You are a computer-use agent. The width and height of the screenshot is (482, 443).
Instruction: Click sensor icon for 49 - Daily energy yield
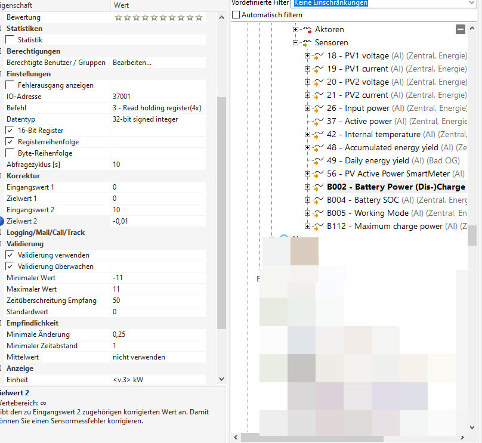(x=319, y=161)
